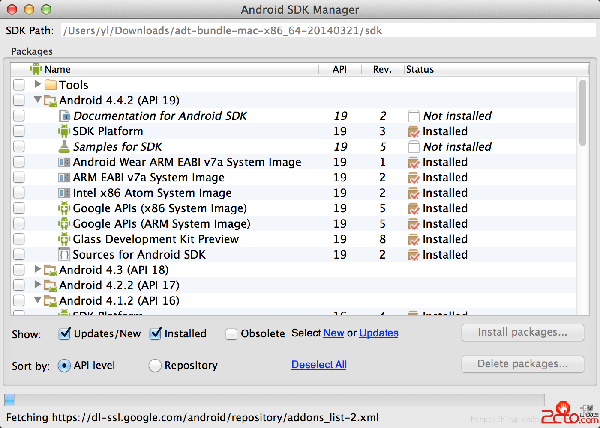Click the Intel x86 Atom System Image icon
This screenshot has height=428, width=600.
pos(64,193)
